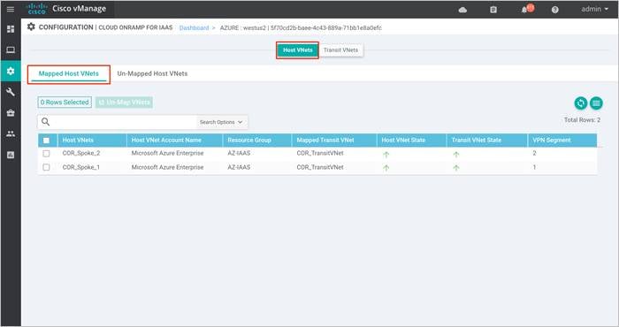The image size is (619, 327).
Task: Select the Mapped Host VNets tab
Action: pyautogui.click(x=69, y=73)
